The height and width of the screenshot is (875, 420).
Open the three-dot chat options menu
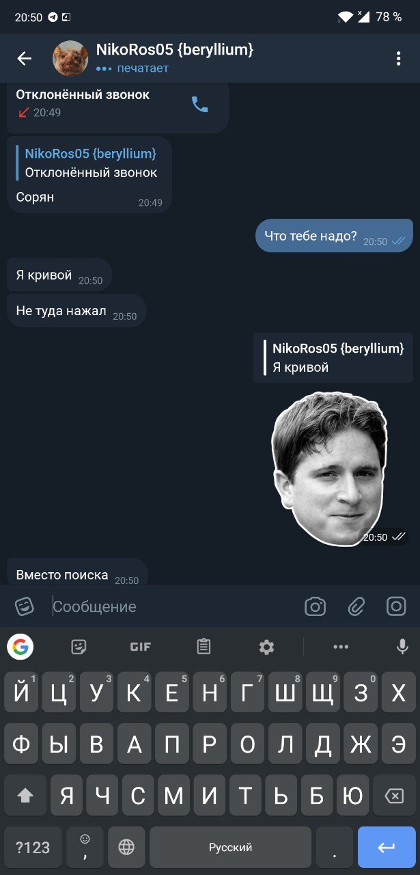point(398,59)
